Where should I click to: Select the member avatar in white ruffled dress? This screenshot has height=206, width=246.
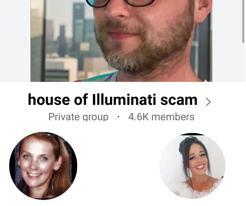[x=192, y=166]
